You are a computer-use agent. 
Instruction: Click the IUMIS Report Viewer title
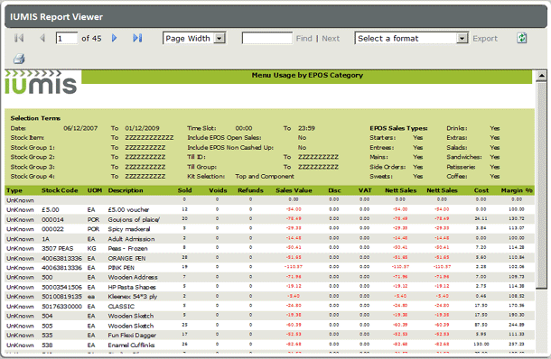[56, 17]
